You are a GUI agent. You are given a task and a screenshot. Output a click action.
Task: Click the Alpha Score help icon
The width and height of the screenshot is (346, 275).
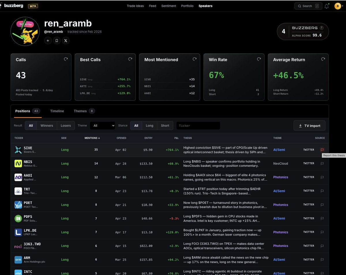[x=321, y=28]
